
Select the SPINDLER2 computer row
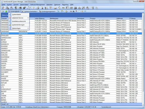[x=71, y=36]
